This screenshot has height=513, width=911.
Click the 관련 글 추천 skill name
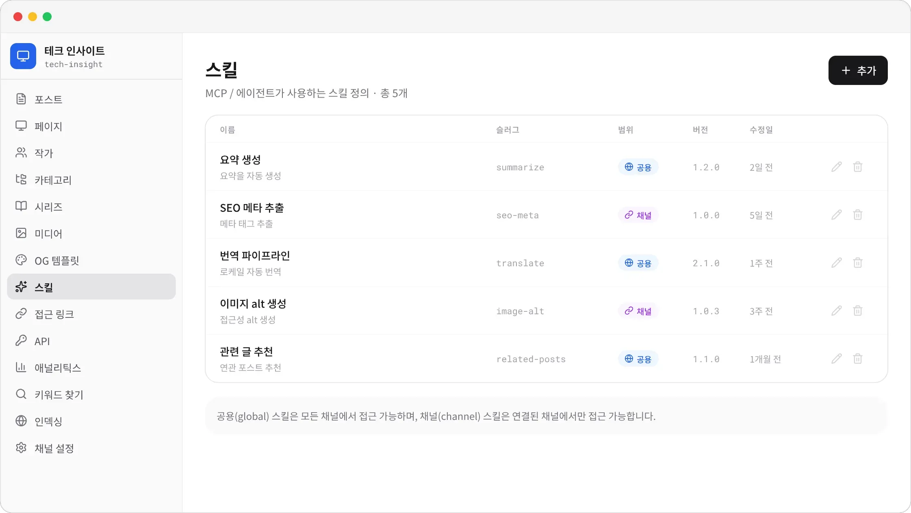coord(246,352)
